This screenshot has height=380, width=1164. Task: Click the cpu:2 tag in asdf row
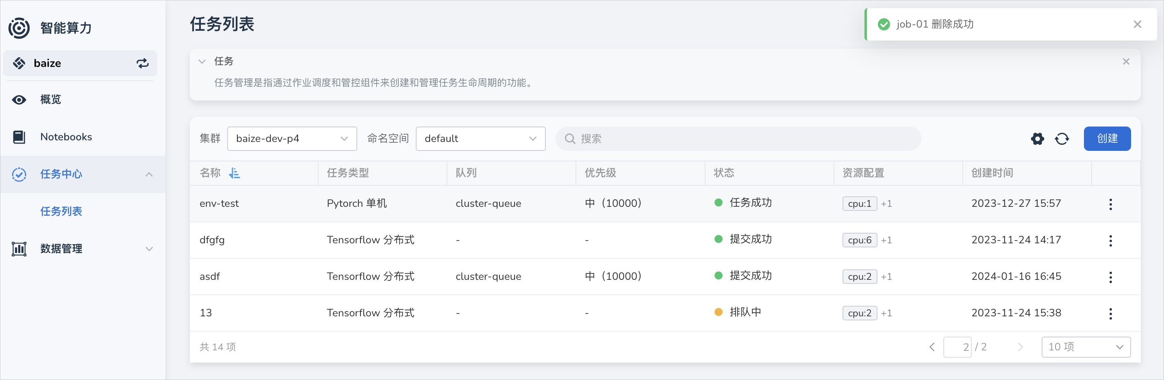coord(860,277)
